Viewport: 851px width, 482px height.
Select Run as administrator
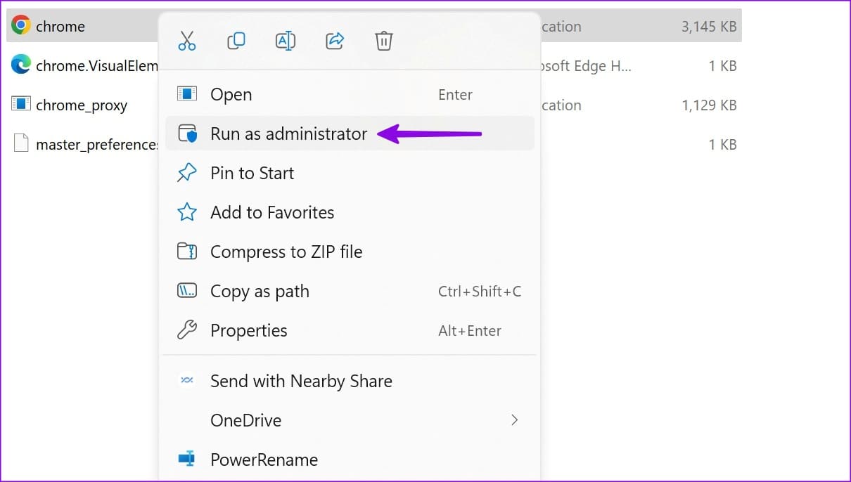[288, 133]
